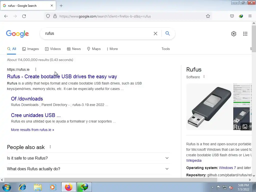The height and width of the screenshot is (192, 256).
Task: Click the magnifier search button
Action: 167,33
